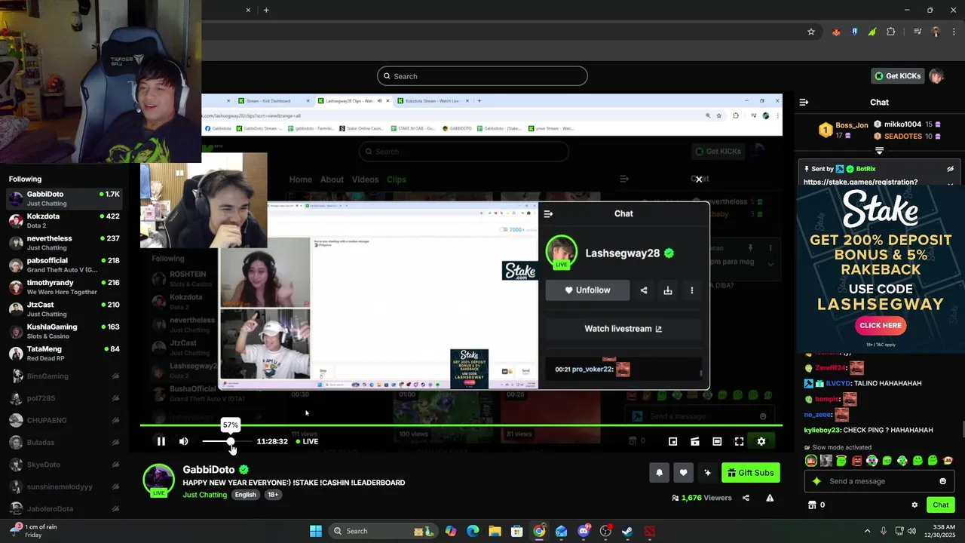
Task: Open browser extensions puzzle icon
Action: pos(891,32)
